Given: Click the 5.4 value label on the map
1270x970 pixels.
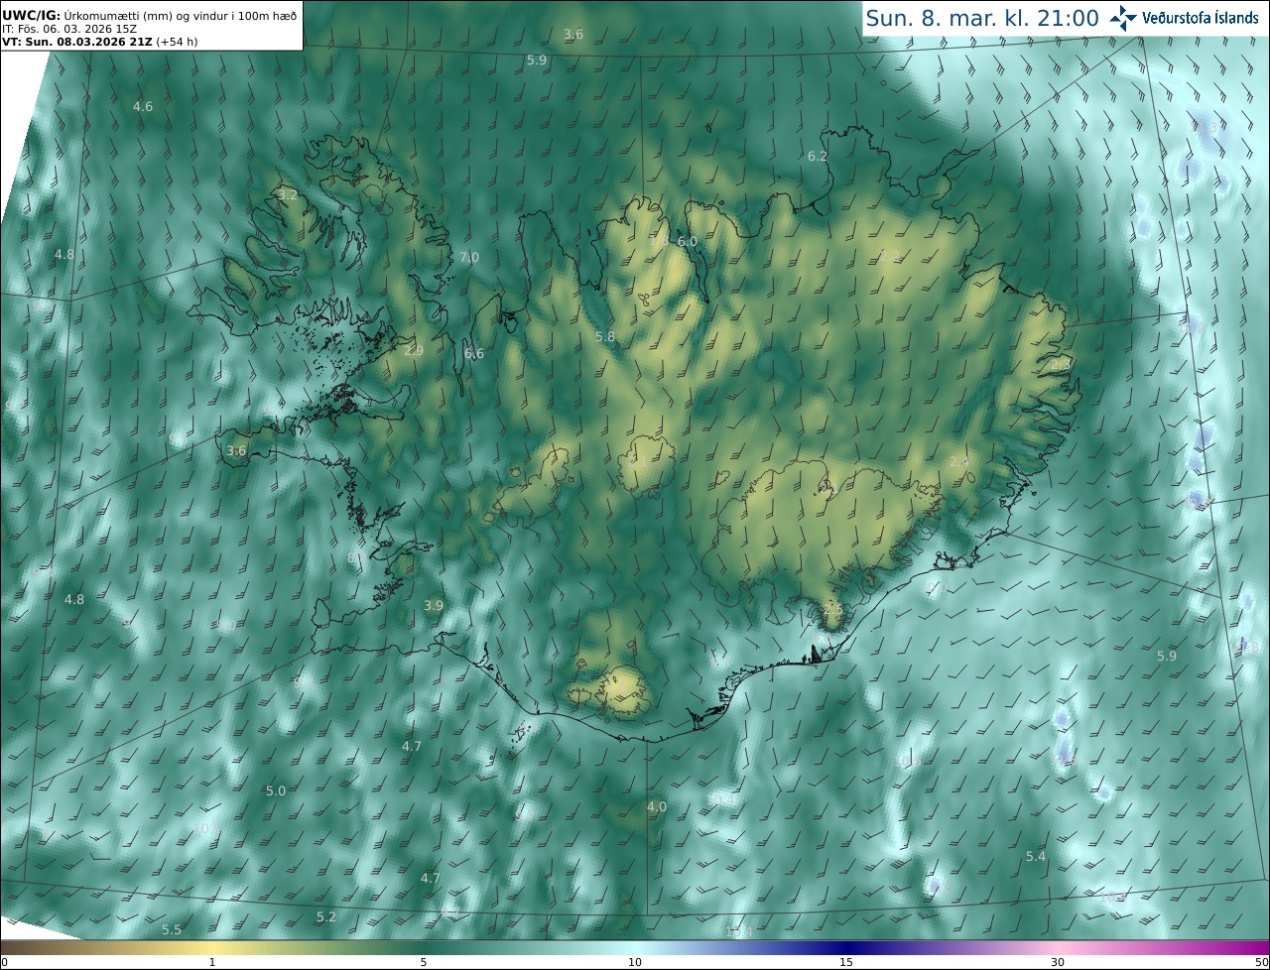Looking at the screenshot, I should (x=1036, y=856).
